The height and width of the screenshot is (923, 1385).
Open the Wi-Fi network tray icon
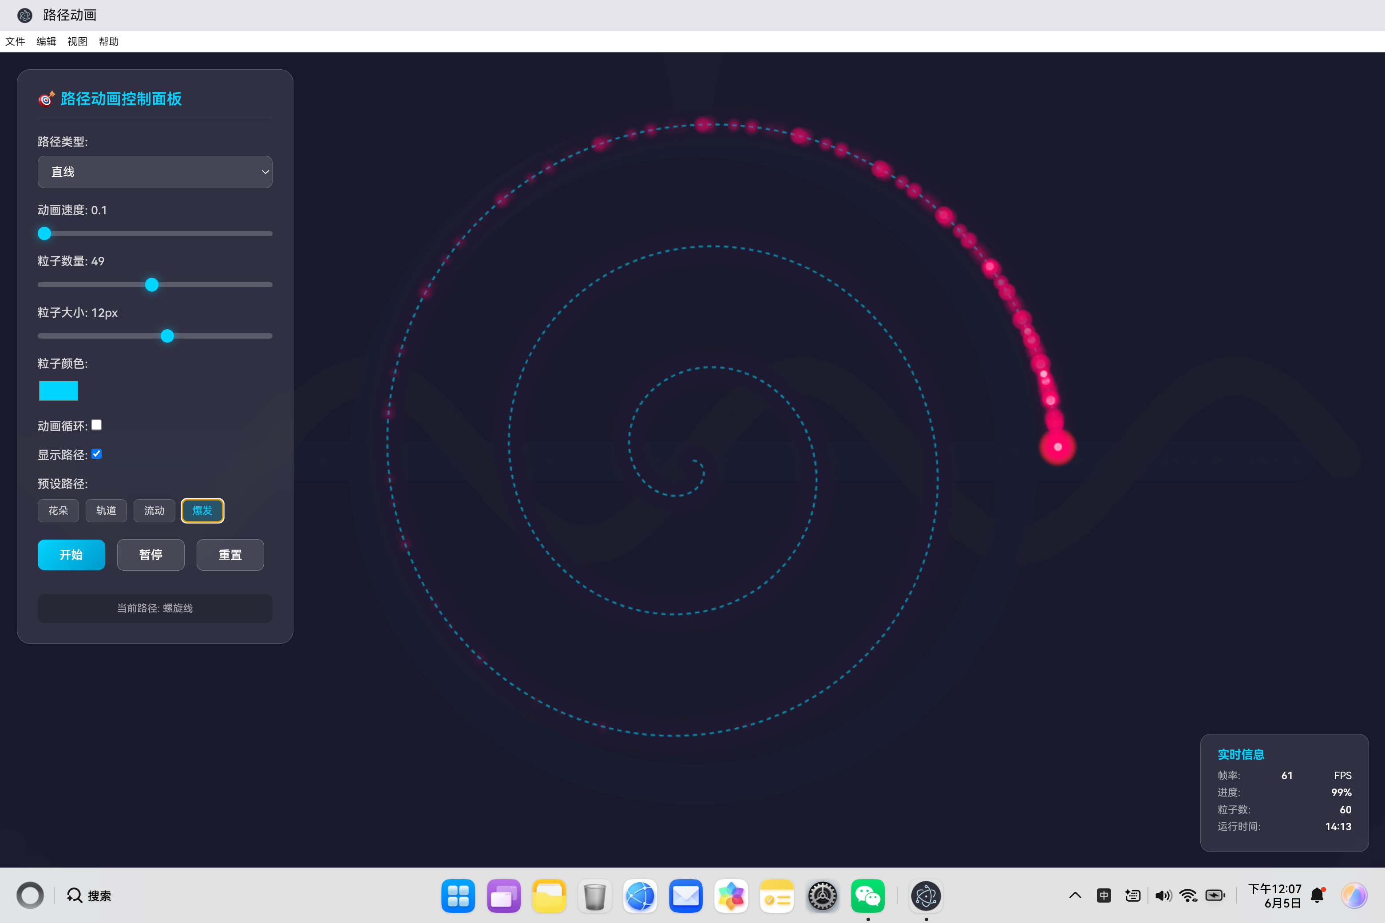tap(1189, 895)
